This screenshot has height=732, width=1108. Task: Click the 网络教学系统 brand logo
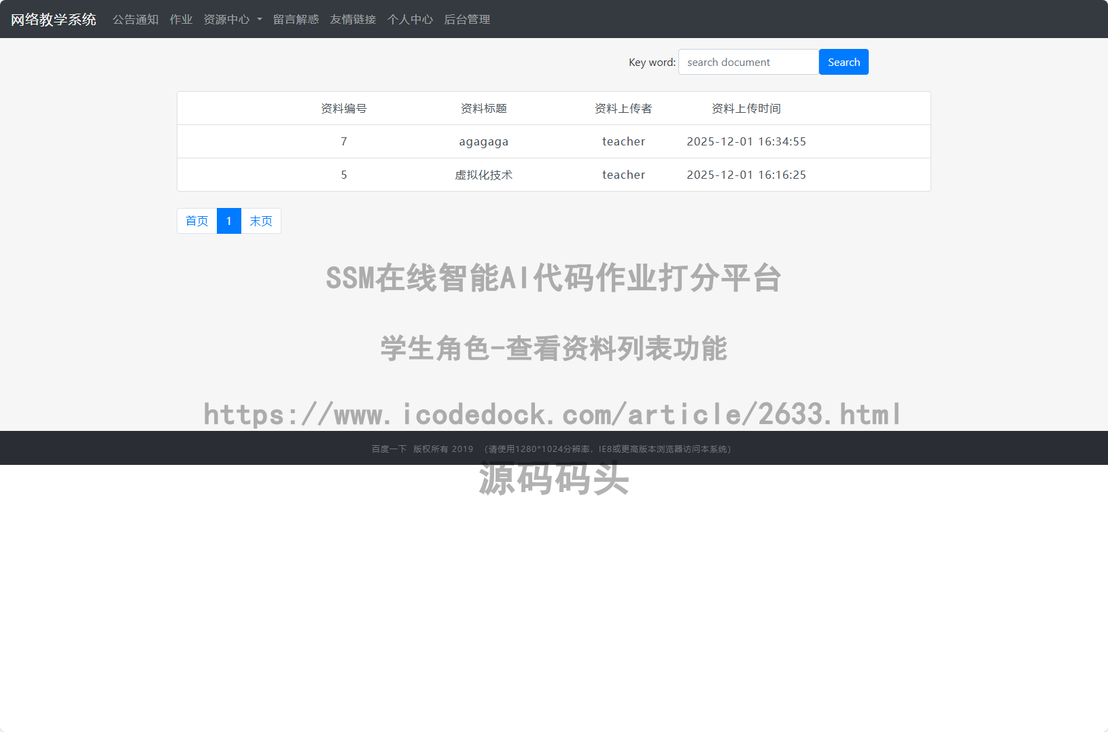click(x=53, y=19)
